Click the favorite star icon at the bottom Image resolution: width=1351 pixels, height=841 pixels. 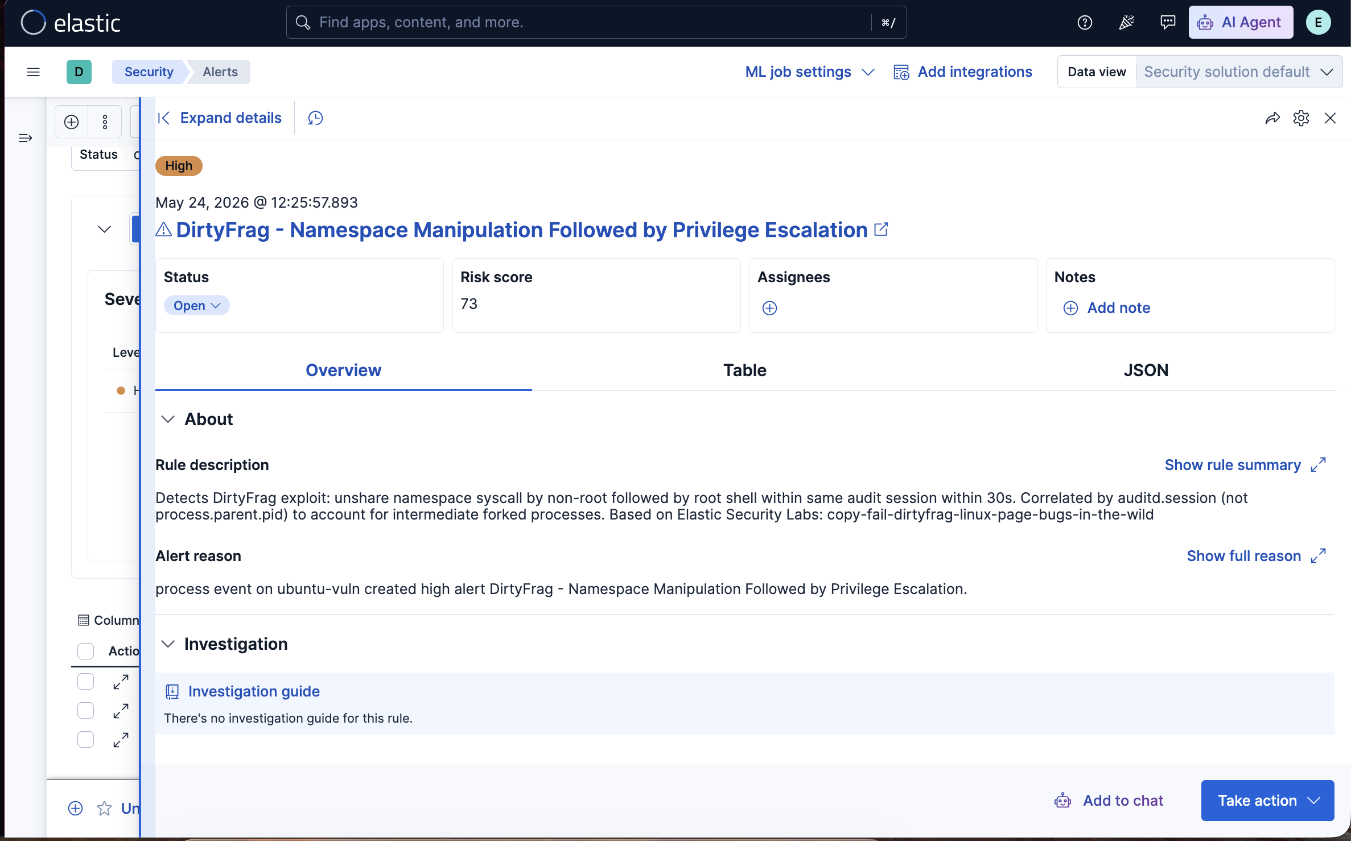click(x=104, y=808)
